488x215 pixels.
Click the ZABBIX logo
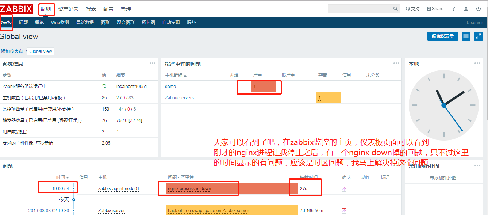pos(16,9)
